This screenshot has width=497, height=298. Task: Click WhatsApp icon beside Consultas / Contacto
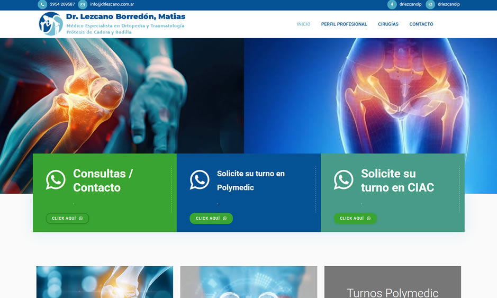tap(56, 180)
